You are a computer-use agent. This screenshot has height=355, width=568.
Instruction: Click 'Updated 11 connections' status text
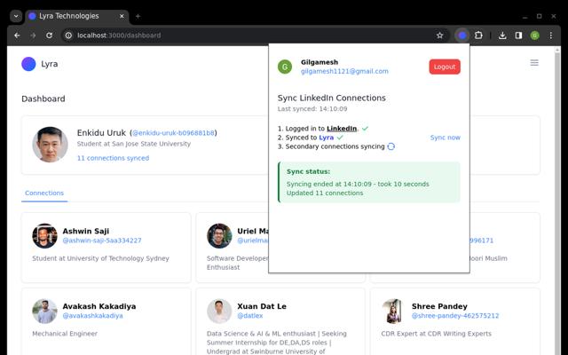coord(325,193)
